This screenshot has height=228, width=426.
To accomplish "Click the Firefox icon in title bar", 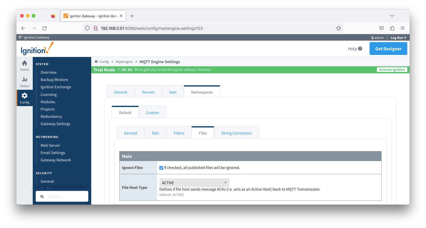I will tap(53, 16).
